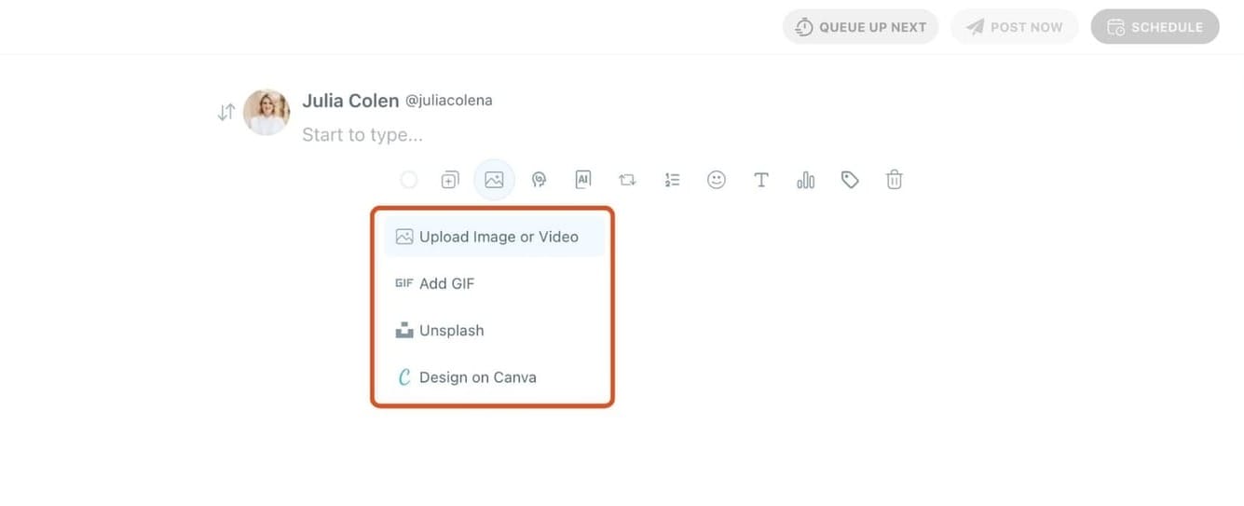The width and height of the screenshot is (1244, 506).
Task: Select Unsplash from the media menu
Action: [494, 330]
